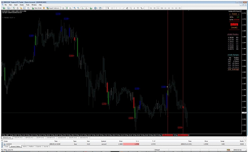
Task: Switch the chart to MN timeframe
Action: pyautogui.click(x=180, y=8)
